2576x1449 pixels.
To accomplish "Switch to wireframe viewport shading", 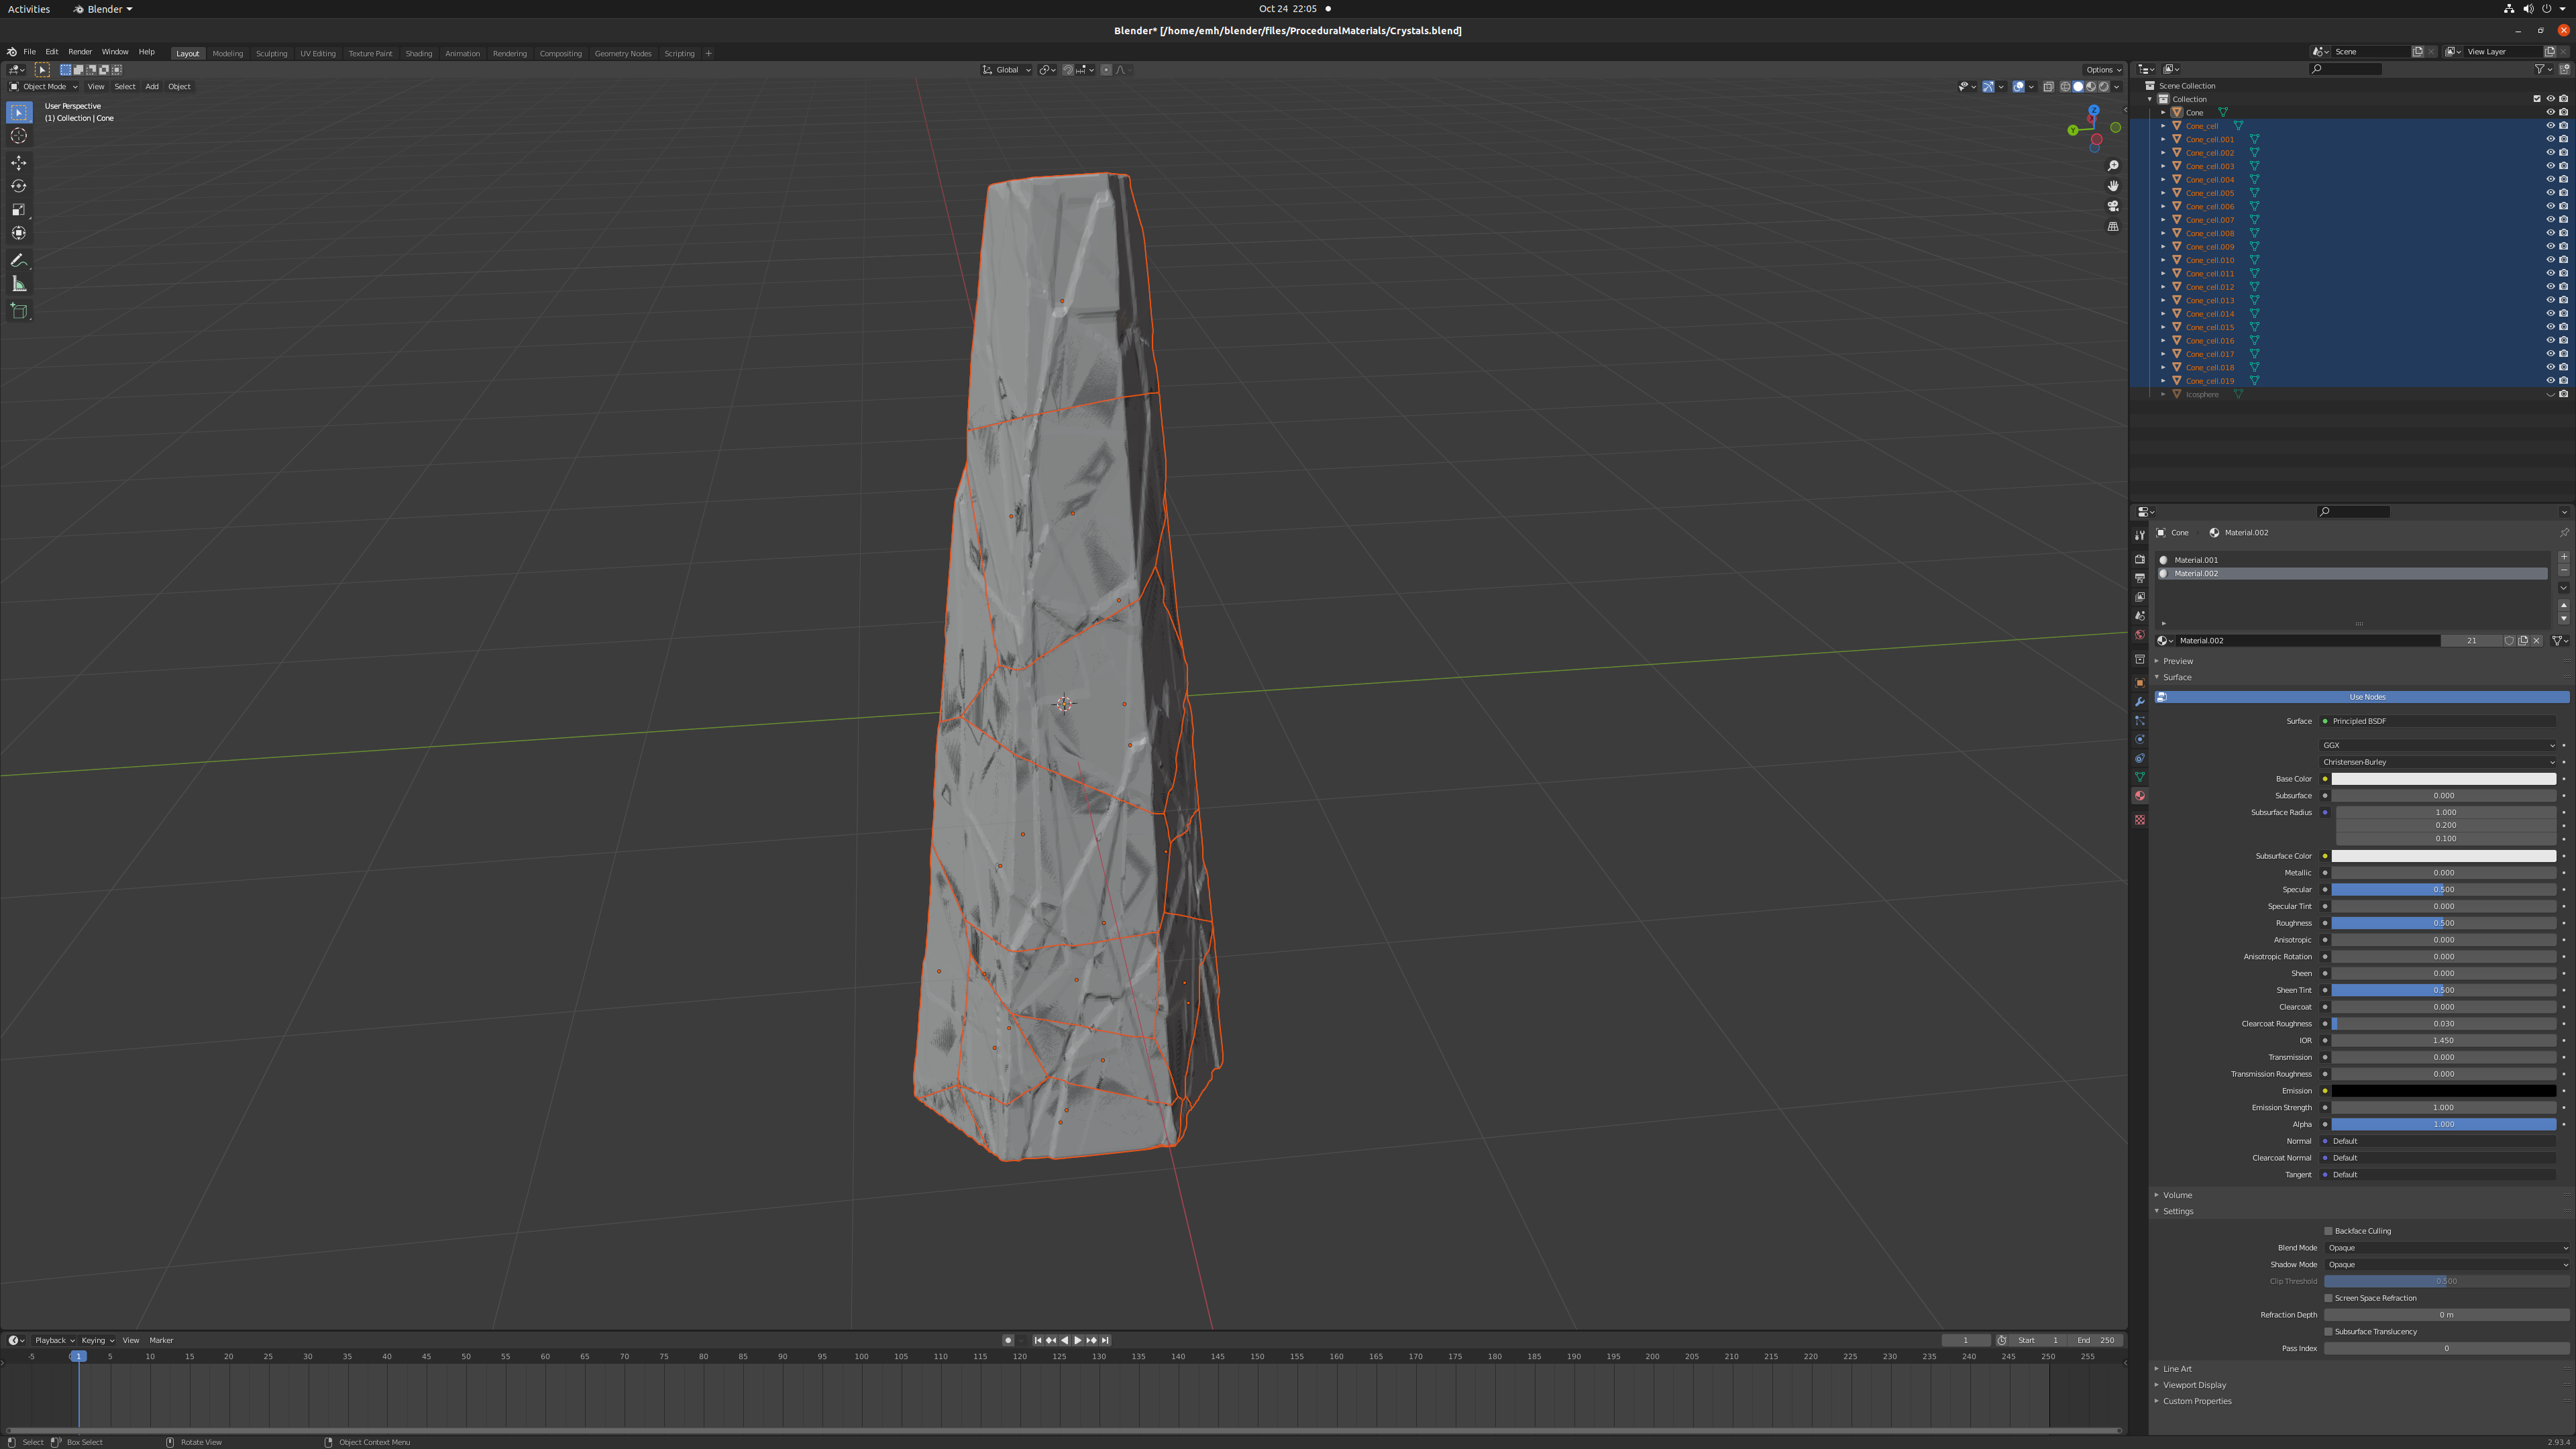I will pos(2065,87).
